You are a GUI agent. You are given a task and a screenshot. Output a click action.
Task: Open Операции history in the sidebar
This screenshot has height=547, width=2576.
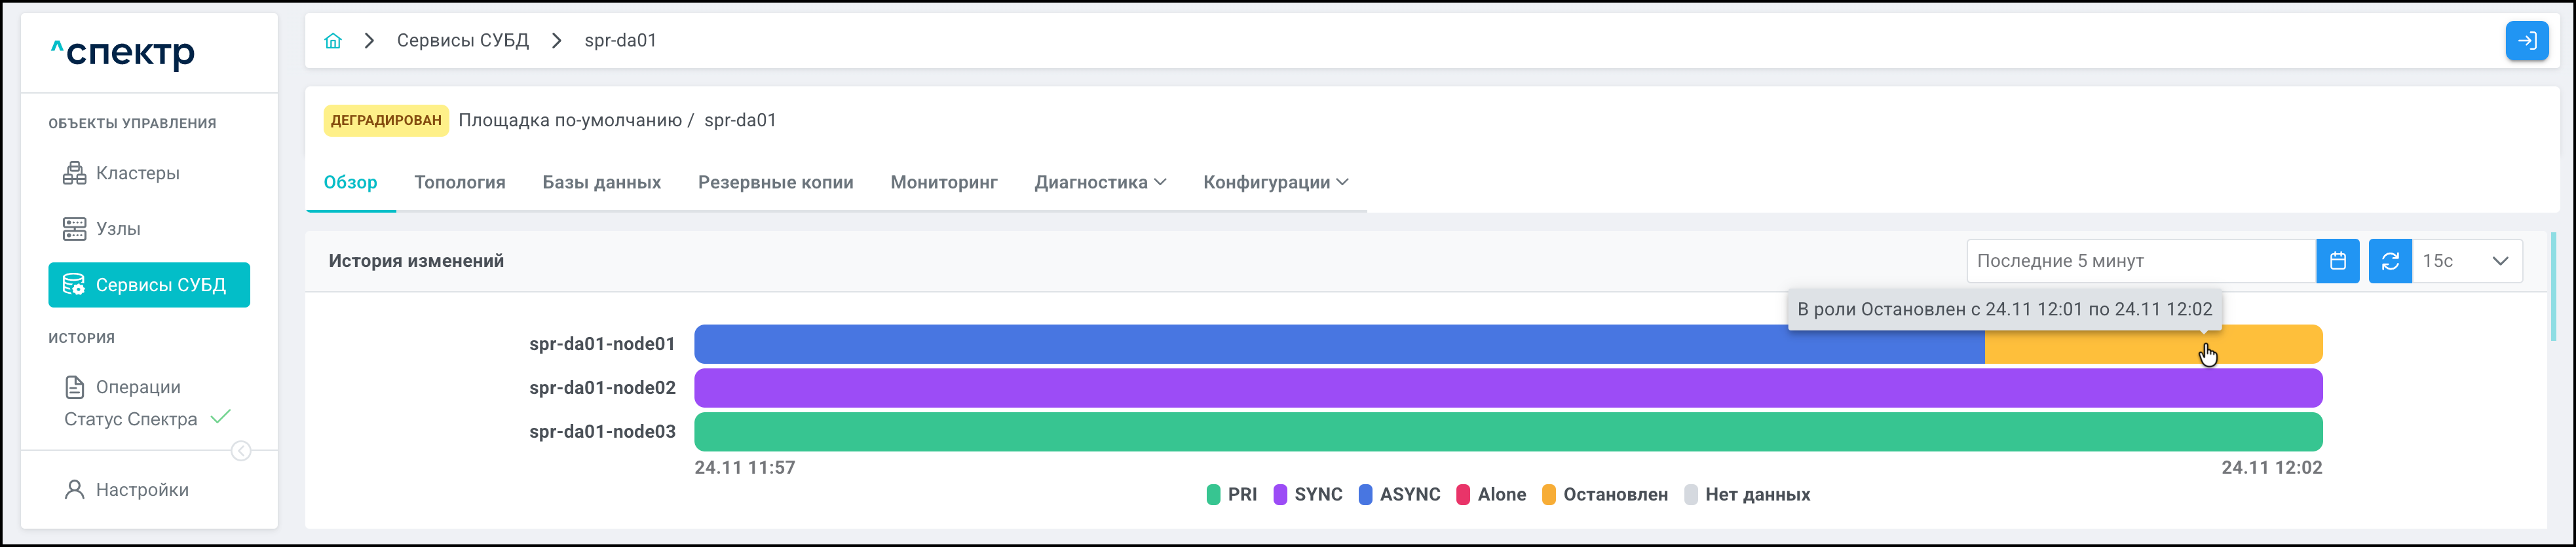click(x=137, y=387)
